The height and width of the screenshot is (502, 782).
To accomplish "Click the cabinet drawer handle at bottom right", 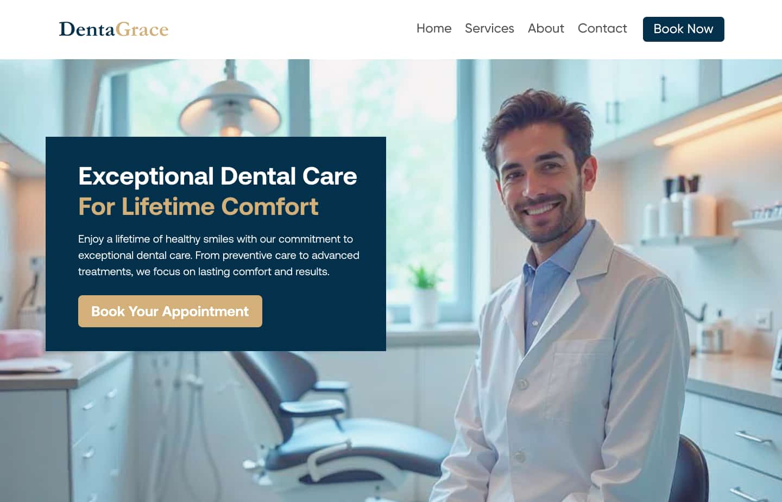I will [x=753, y=437].
